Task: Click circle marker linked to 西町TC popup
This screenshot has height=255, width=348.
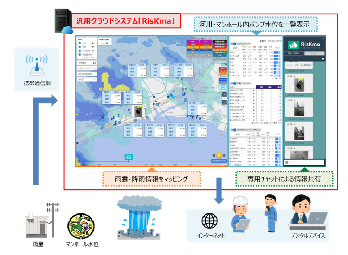Action: coord(135,120)
